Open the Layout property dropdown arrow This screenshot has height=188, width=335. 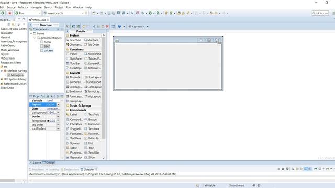(x=58, y=104)
